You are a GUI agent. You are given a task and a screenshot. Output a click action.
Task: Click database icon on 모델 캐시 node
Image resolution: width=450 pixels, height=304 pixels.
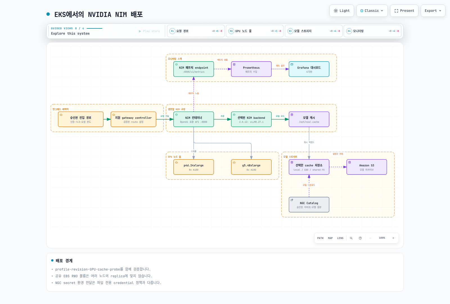click(292, 115)
